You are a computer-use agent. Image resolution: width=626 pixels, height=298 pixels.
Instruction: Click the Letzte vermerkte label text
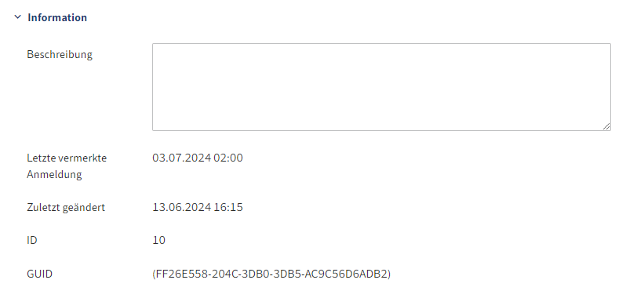(67, 158)
